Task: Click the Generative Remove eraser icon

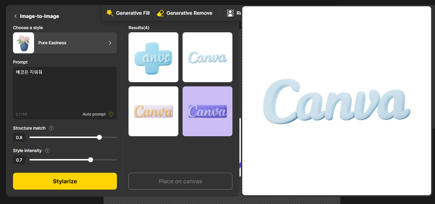Action: (160, 13)
